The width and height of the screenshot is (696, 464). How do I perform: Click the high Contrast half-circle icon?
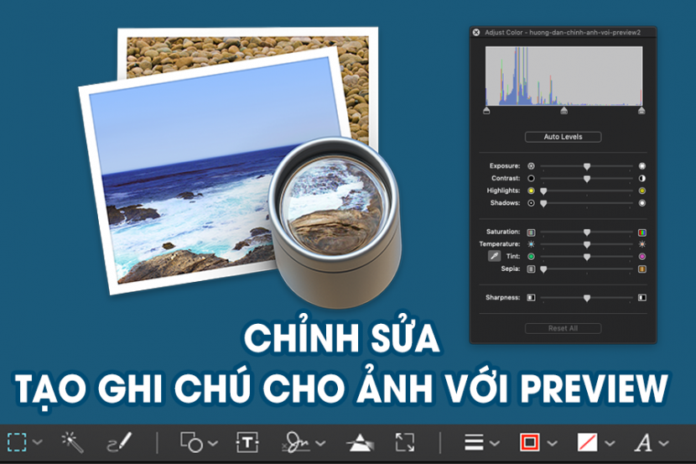641,179
